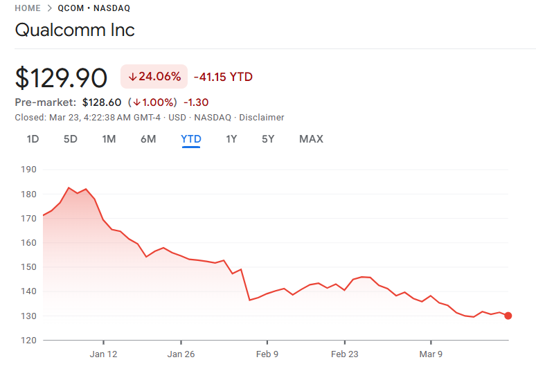This screenshot has width=536, height=371.
Task: Show the 1M chart range
Action: (109, 139)
